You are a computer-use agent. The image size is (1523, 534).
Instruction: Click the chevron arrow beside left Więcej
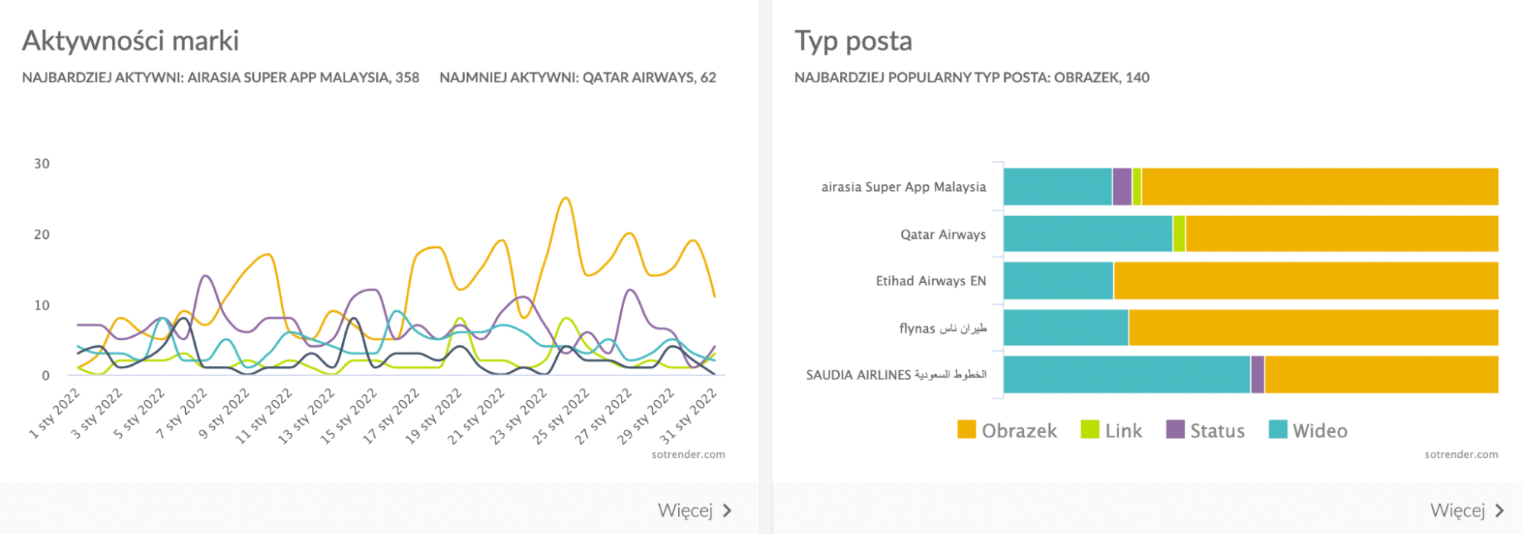(x=727, y=510)
